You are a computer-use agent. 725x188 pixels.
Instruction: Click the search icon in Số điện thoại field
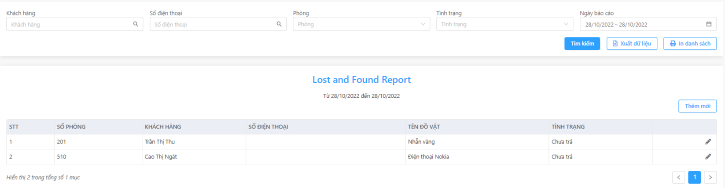point(279,24)
